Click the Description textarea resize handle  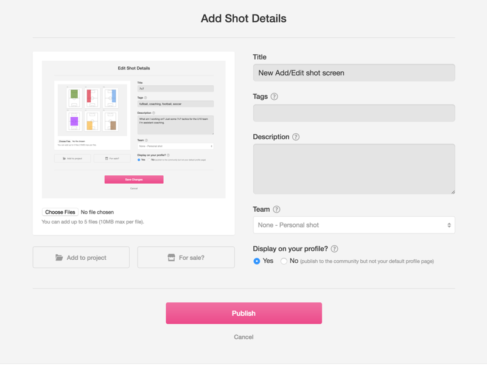point(452,192)
